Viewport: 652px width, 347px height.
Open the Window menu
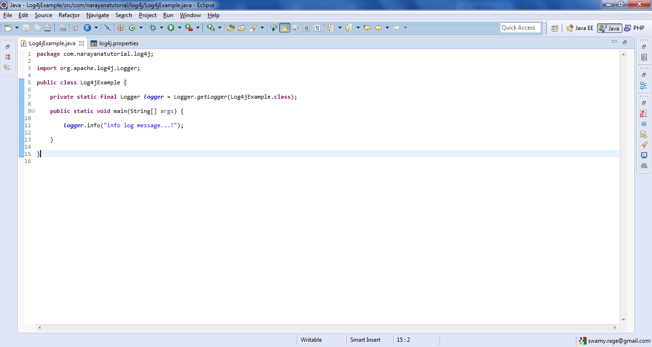(190, 15)
